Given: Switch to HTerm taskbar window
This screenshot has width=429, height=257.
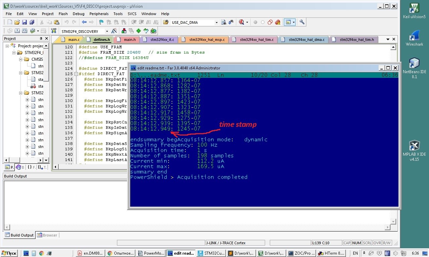Looking at the screenshot, I should pyautogui.click(x=330, y=253).
